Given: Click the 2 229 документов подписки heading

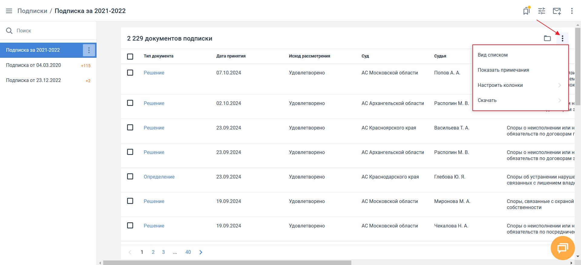Looking at the screenshot, I should 170,38.
